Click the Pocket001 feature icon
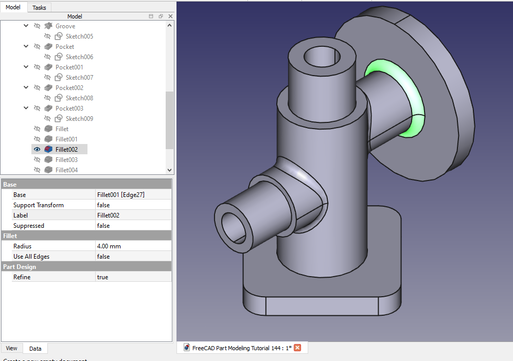 tap(49, 67)
